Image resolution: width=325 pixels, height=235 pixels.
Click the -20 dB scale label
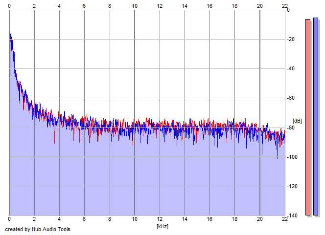(x=291, y=39)
